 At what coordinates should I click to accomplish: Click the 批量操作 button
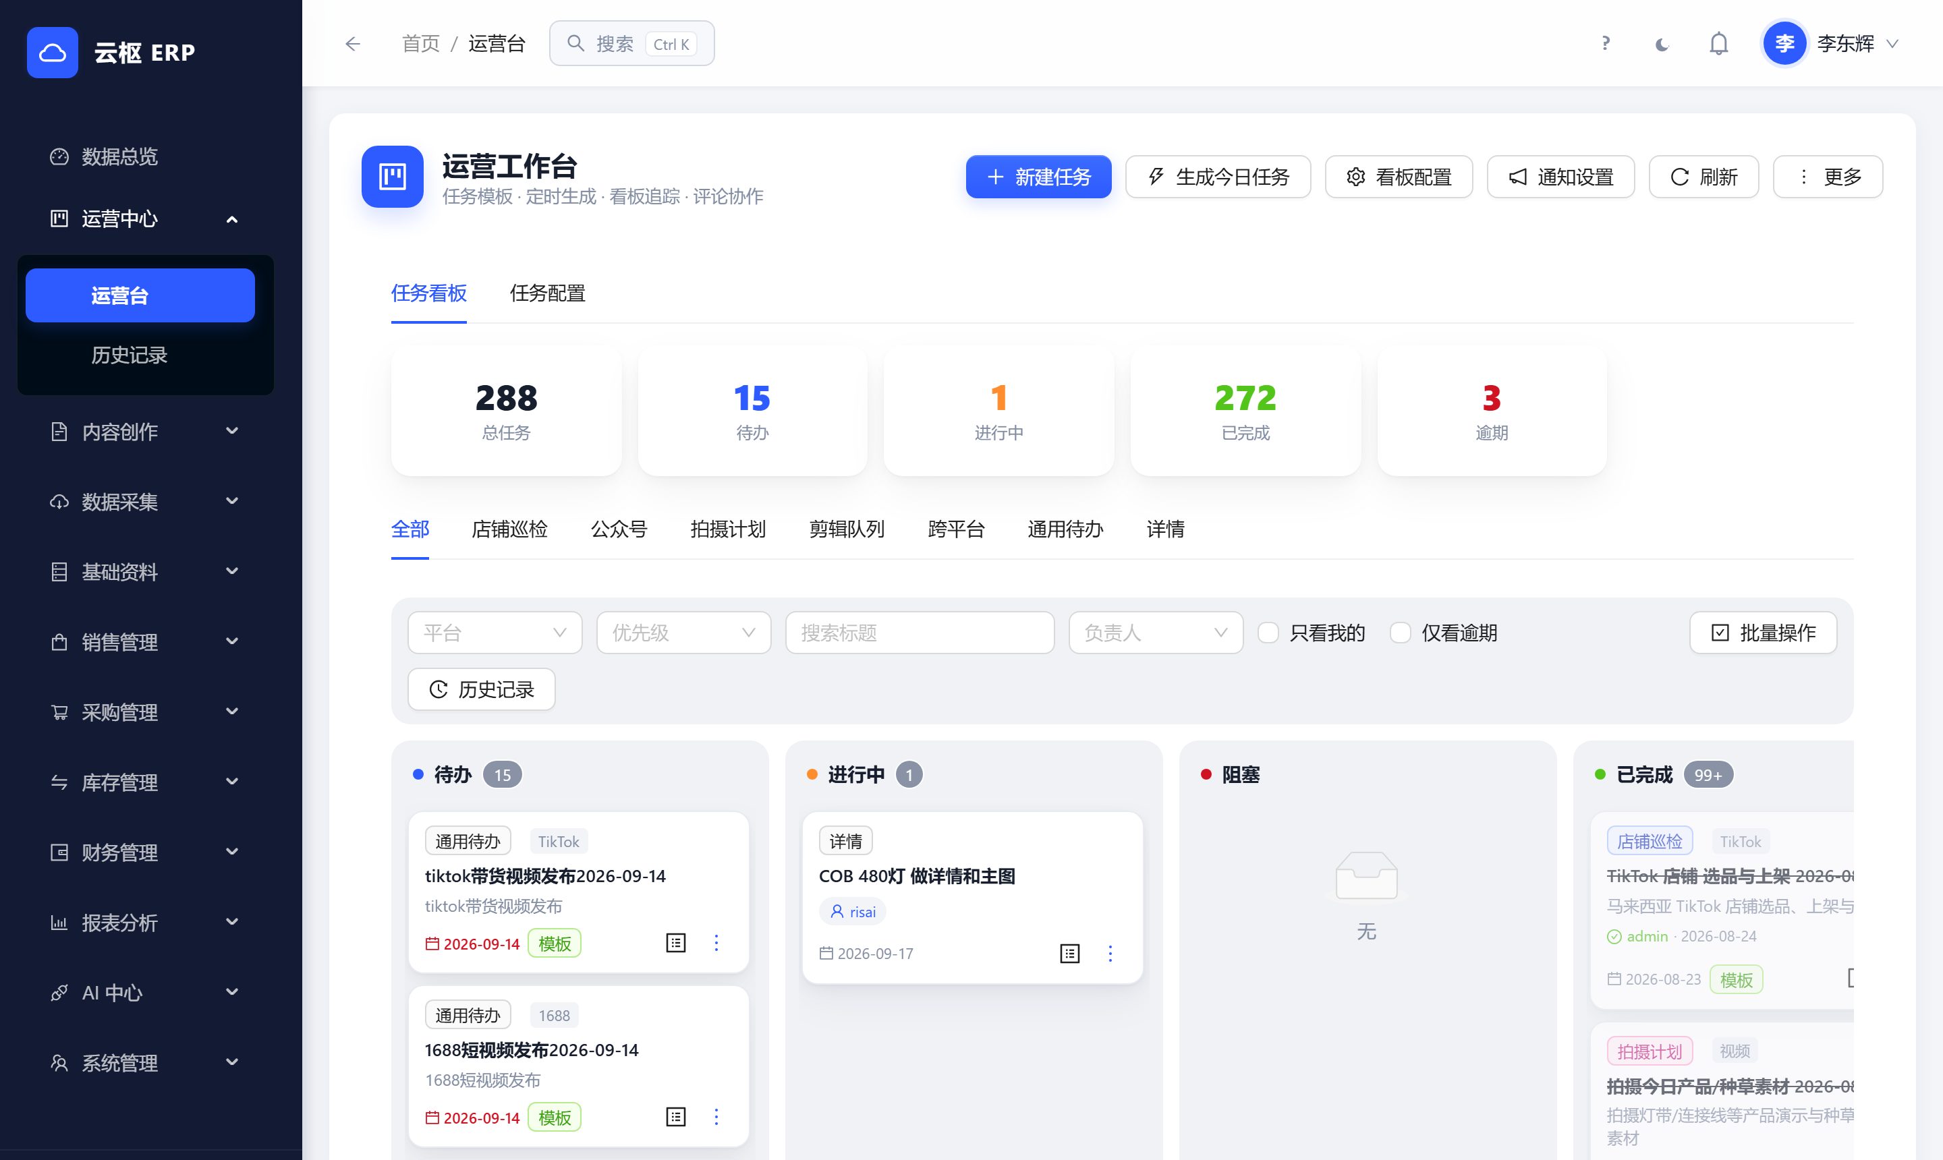tap(1763, 633)
